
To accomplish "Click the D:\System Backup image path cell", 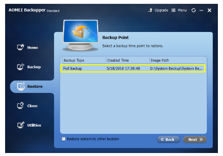I will click(x=176, y=69).
